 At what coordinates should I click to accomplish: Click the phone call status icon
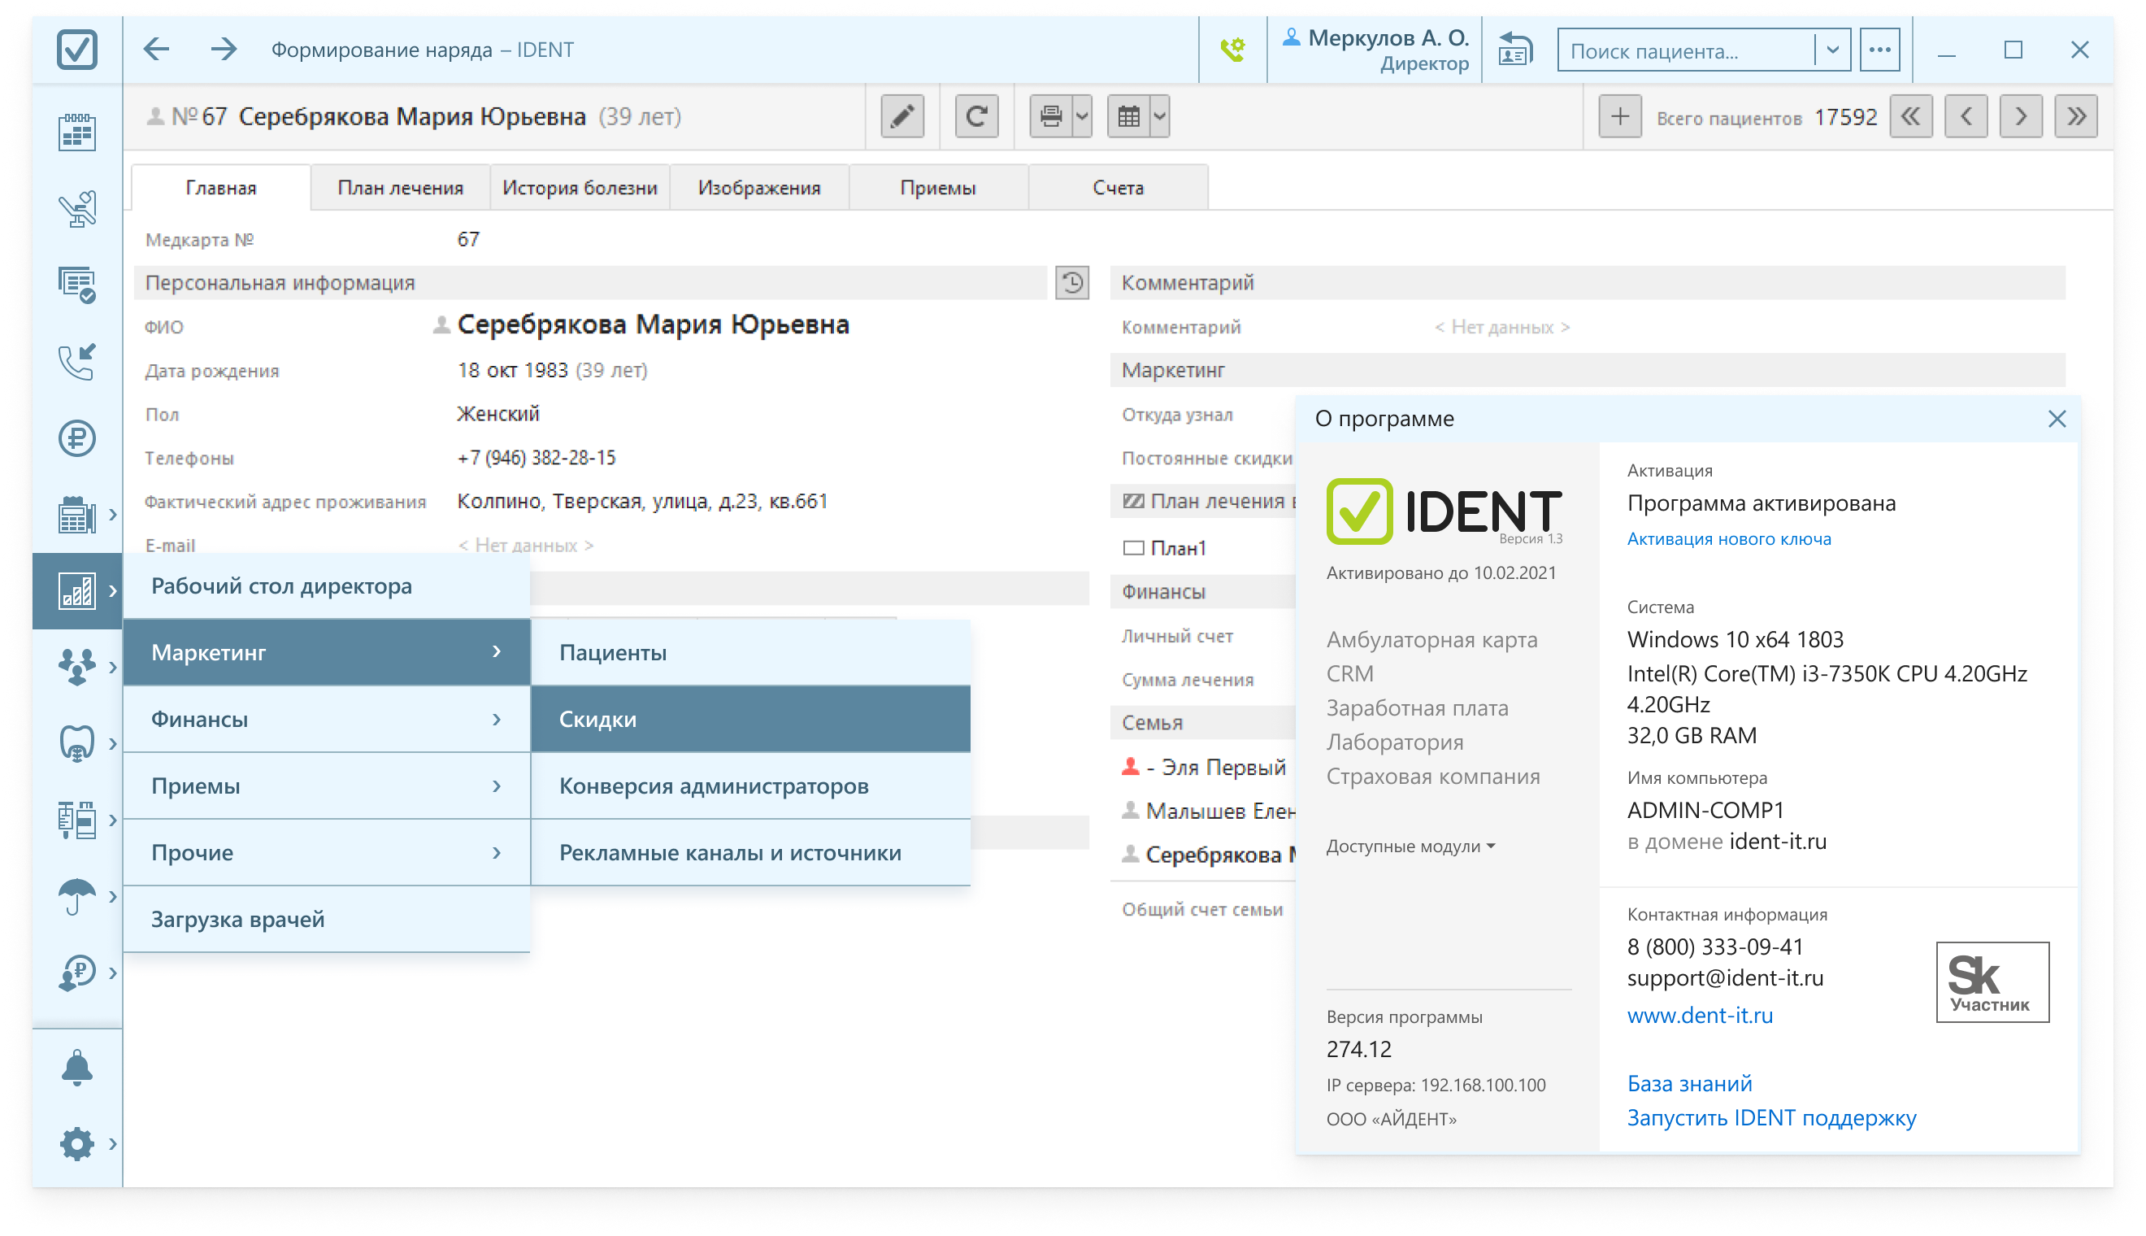tap(1232, 50)
